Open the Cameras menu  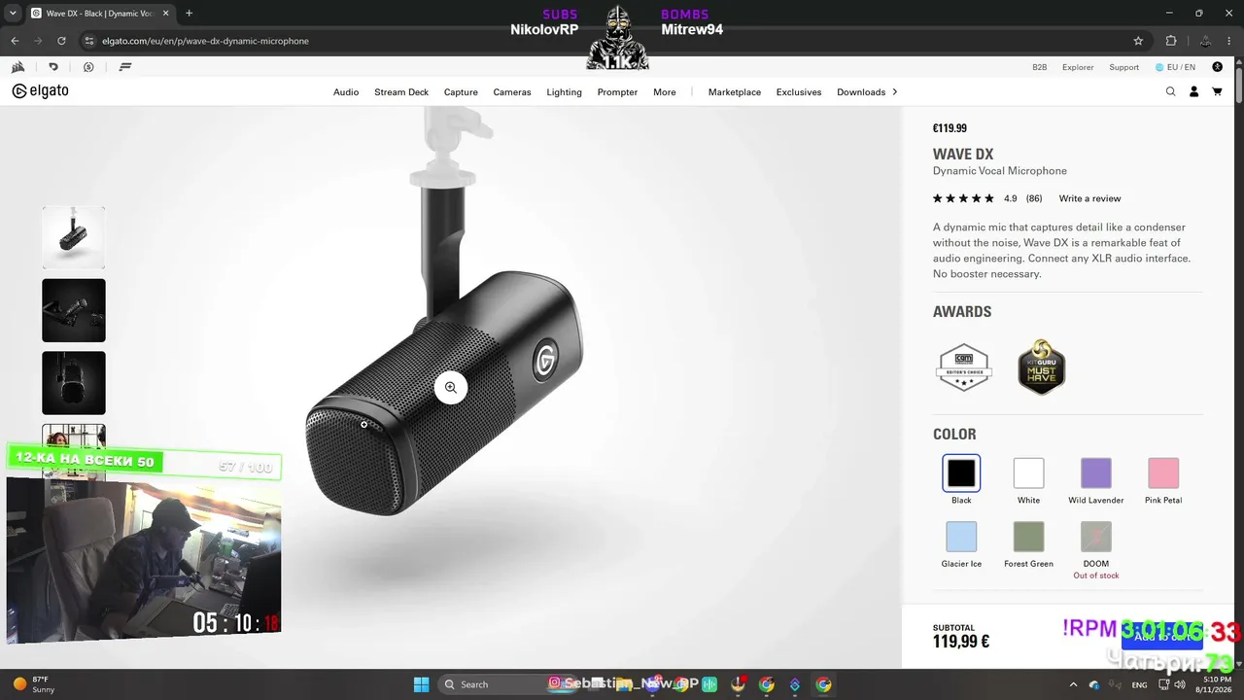tap(512, 92)
